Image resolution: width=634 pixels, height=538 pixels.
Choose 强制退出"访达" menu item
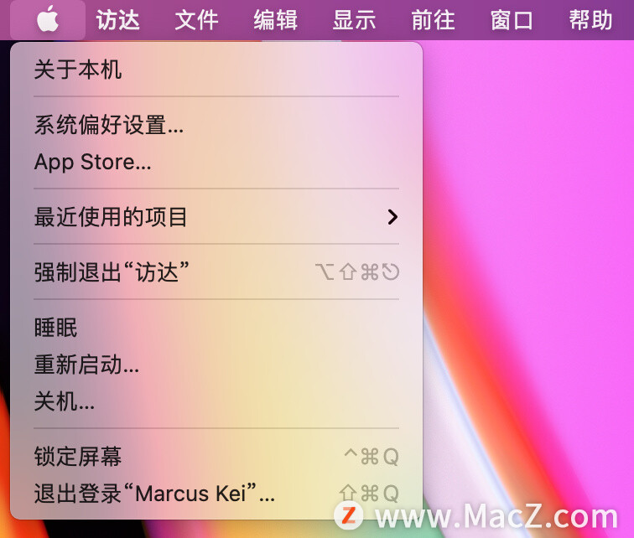tap(216, 272)
